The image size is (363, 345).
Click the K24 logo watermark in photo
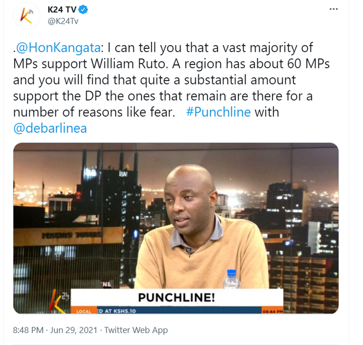(x=58, y=301)
